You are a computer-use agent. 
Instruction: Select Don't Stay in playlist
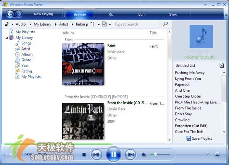pyautogui.click(x=183, y=114)
